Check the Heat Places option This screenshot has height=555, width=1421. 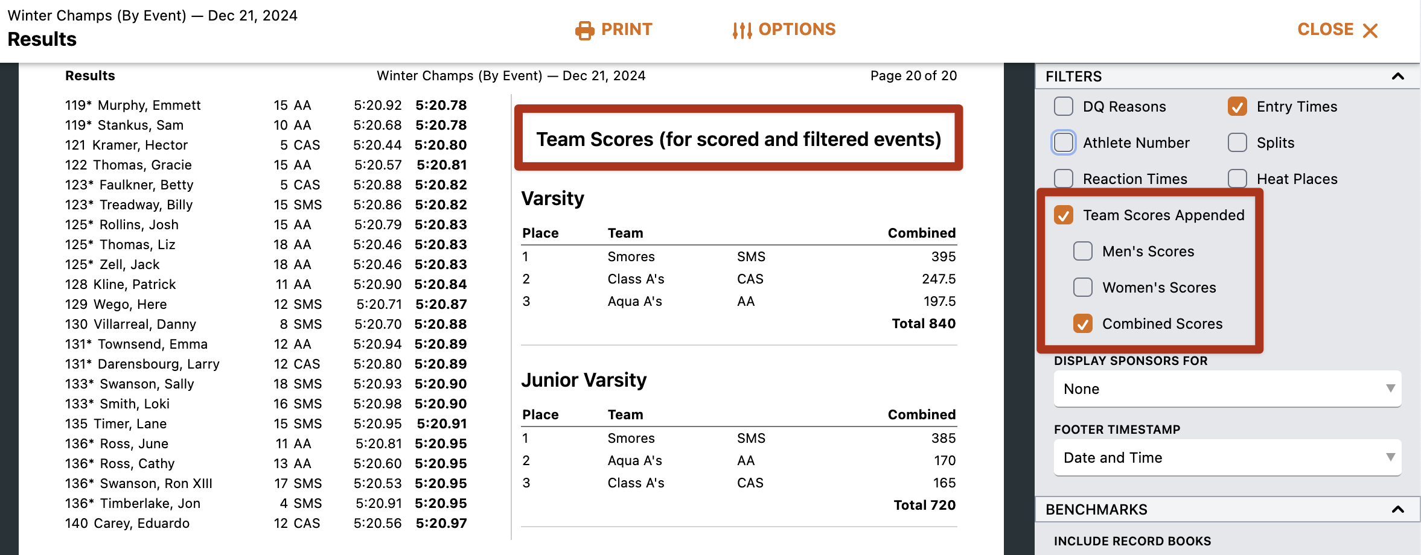(1237, 179)
